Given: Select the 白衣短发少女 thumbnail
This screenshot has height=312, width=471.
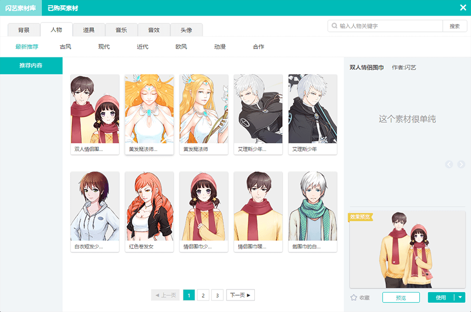Looking at the screenshot, I should coord(95,212).
